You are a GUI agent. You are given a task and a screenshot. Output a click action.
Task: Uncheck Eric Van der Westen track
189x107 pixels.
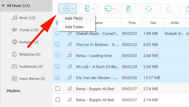(x=58, y=77)
